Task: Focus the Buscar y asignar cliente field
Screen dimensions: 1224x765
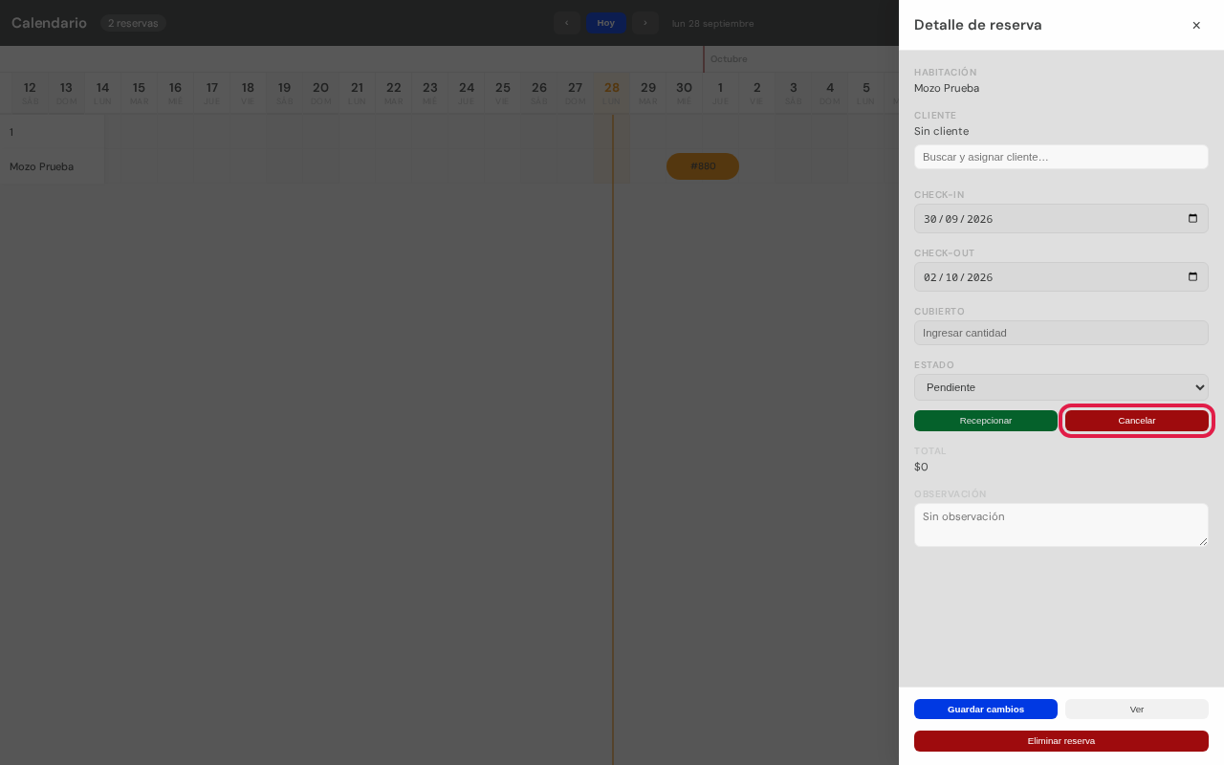Action: [1061, 157]
